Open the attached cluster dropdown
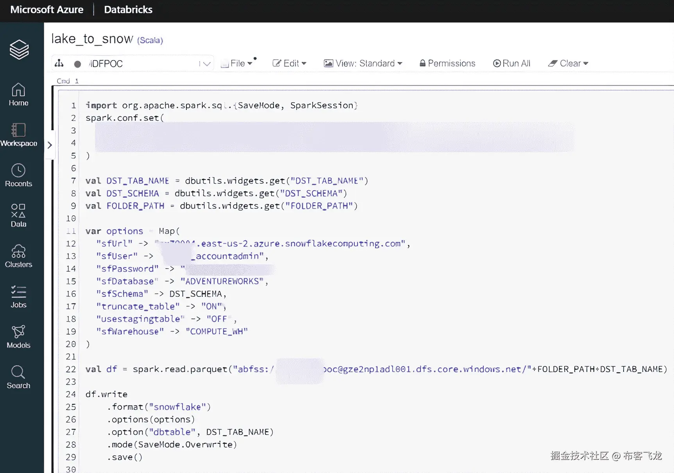 point(132,63)
